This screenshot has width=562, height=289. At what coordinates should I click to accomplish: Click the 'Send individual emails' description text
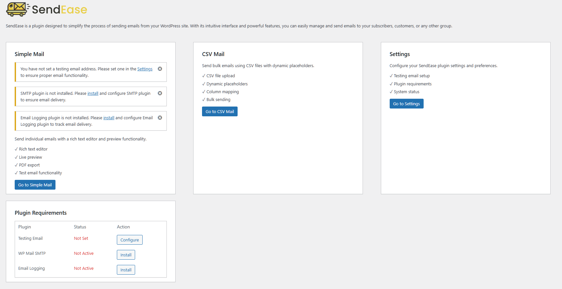pos(81,139)
